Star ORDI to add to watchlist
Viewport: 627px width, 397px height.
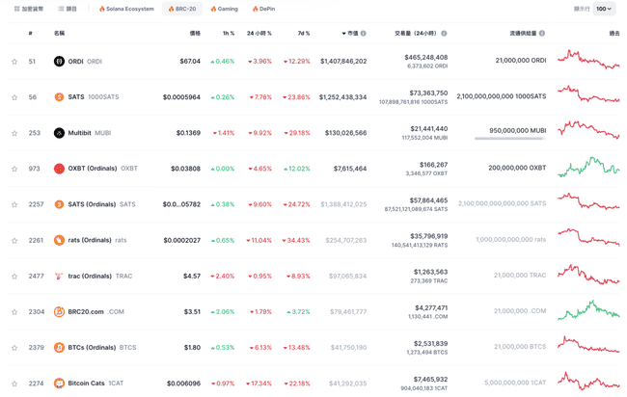coord(14,62)
